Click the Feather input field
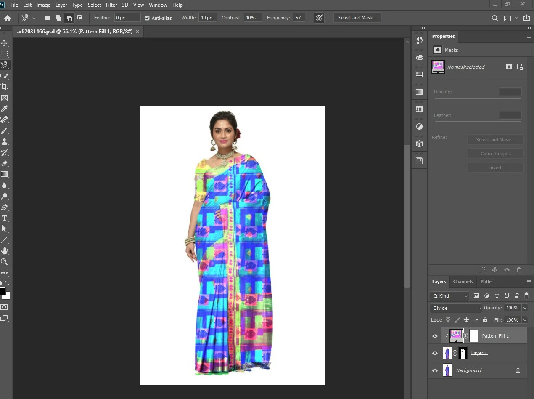Image resolution: width=534 pixels, height=399 pixels. coord(127,18)
